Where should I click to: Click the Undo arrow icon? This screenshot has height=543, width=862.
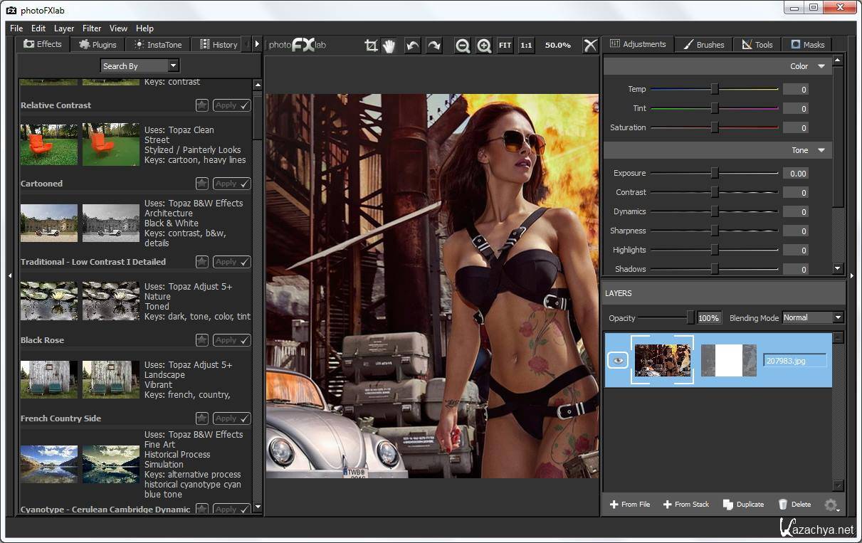click(412, 46)
